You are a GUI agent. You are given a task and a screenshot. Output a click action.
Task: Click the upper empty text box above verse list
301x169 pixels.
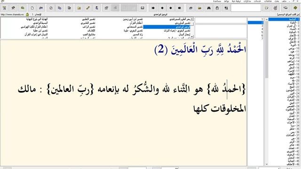221,21
